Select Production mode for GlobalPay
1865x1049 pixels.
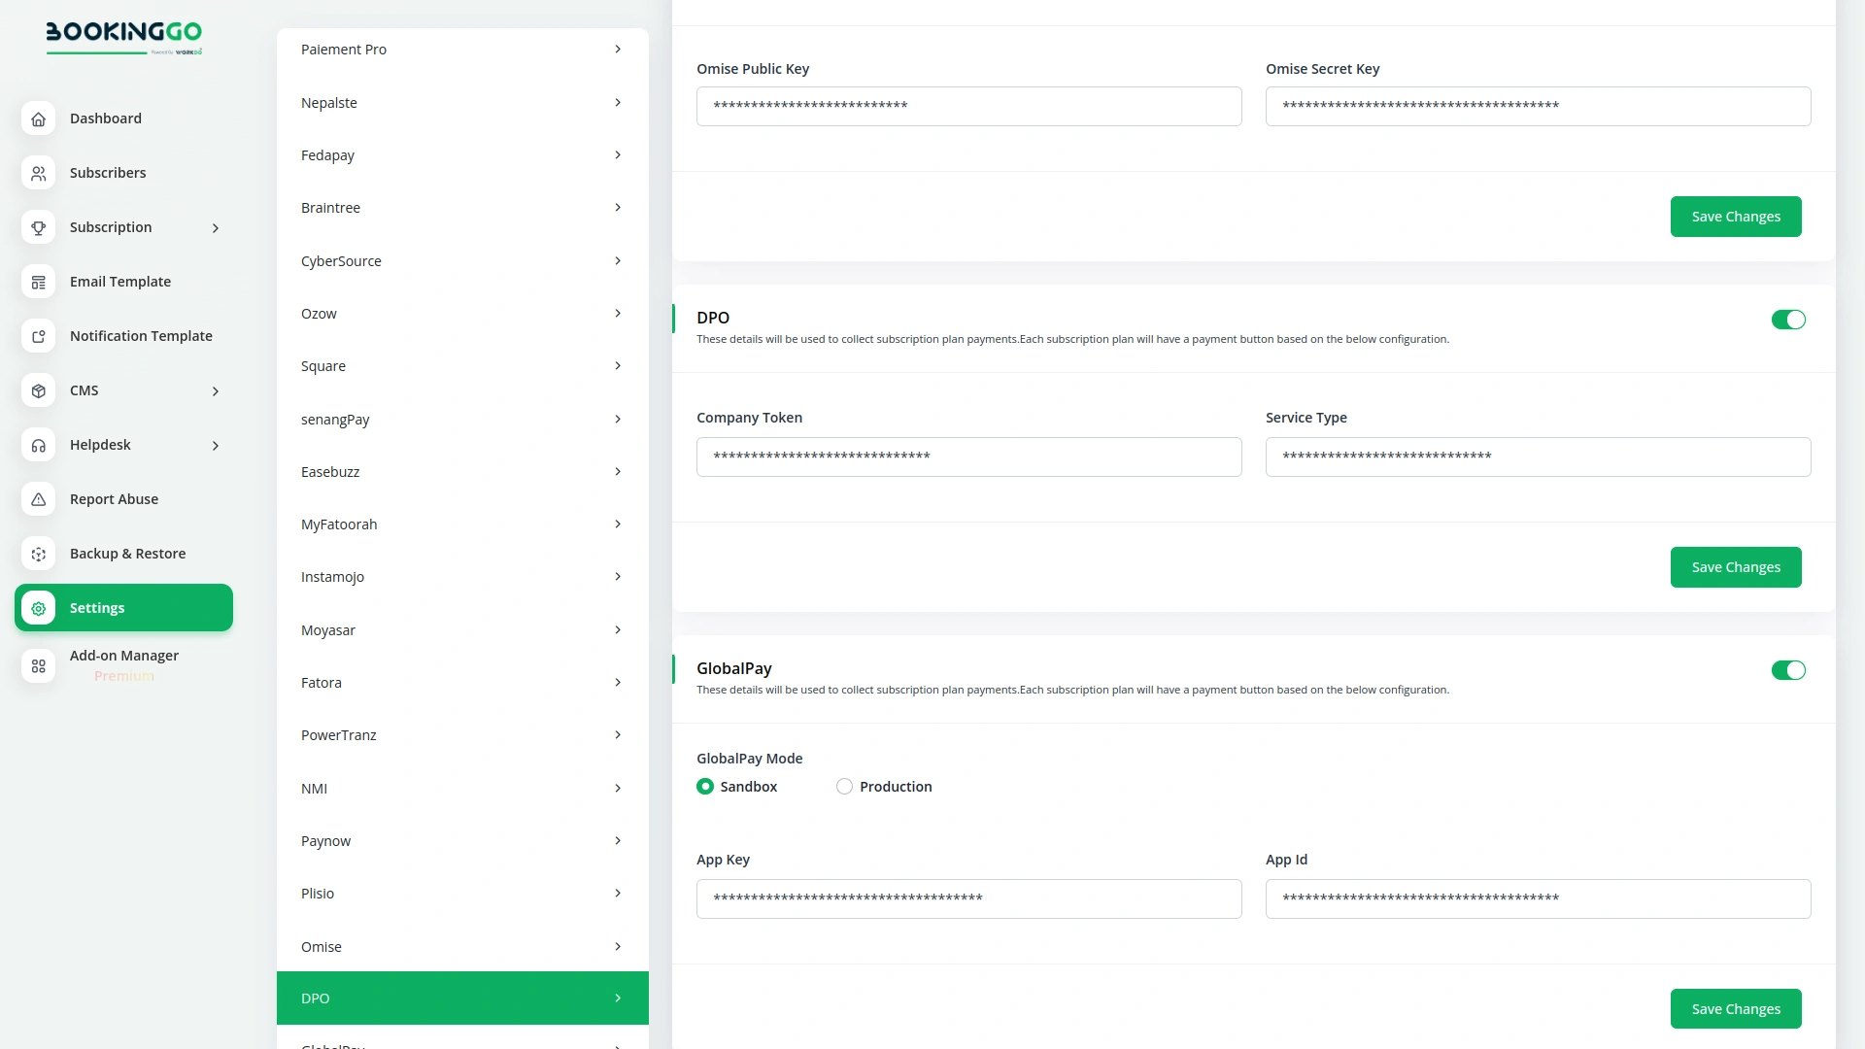pyautogui.click(x=844, y=786)
